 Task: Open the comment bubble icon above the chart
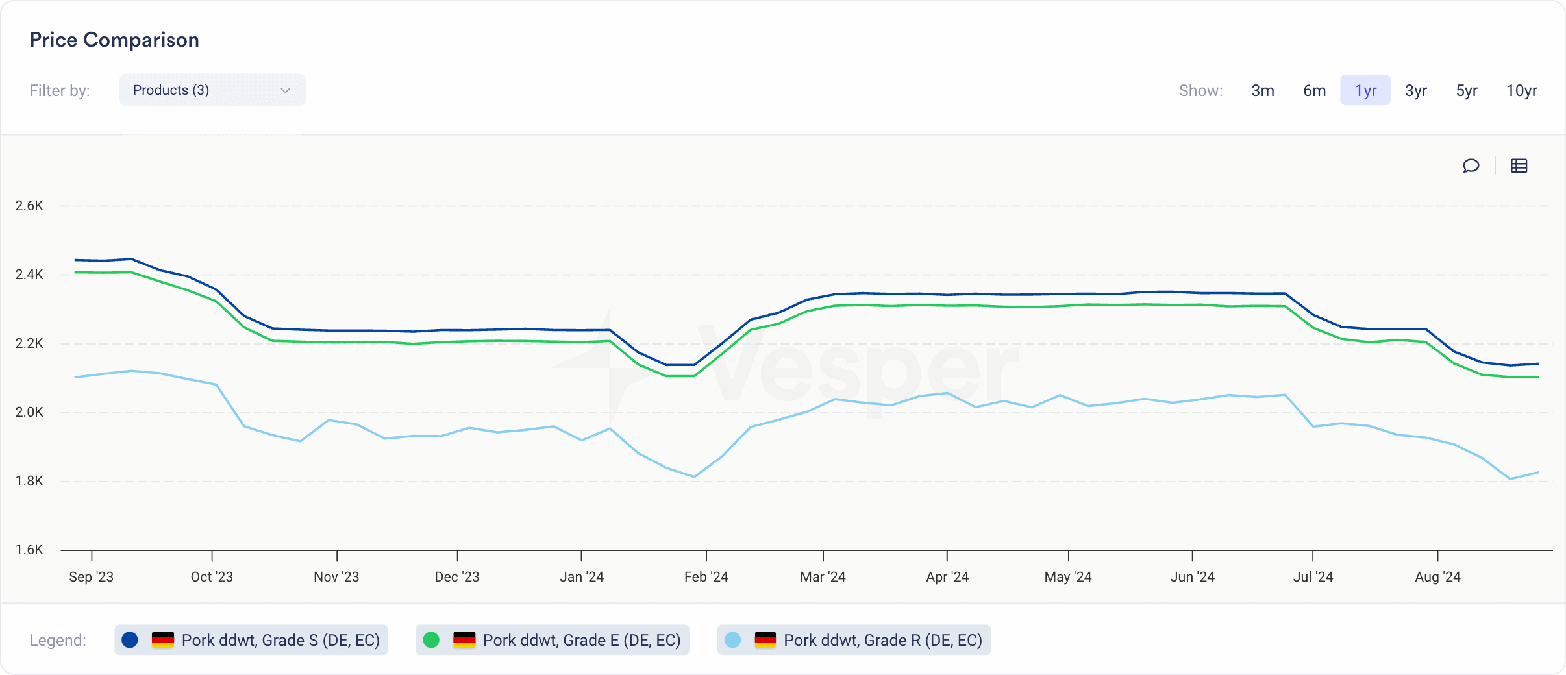[x=1471, y=166]
